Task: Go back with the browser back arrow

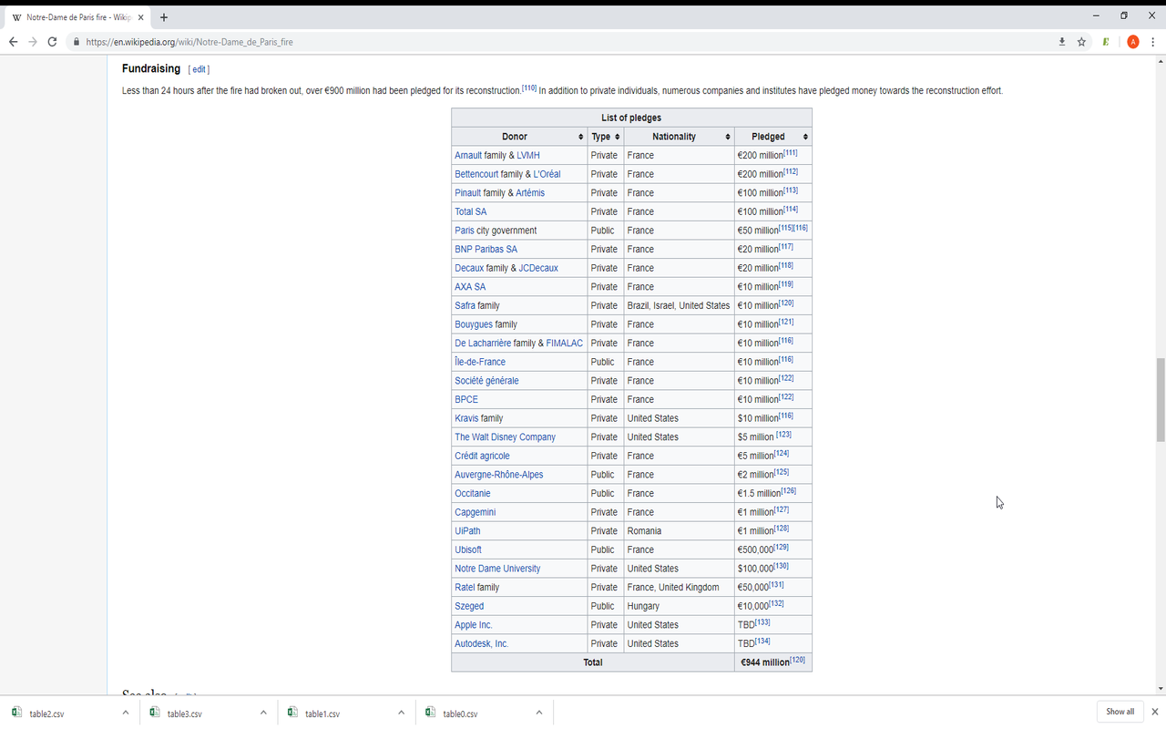Action: 13,42
